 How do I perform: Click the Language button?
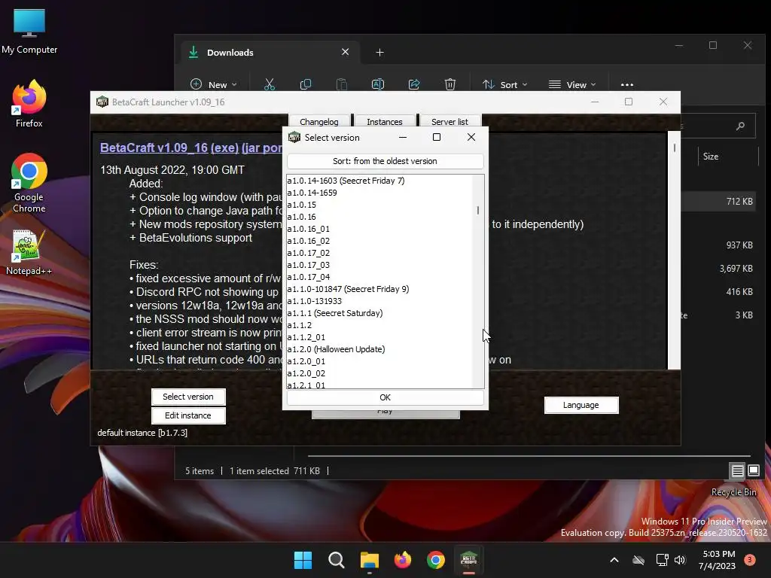click(x=581, y=405)
